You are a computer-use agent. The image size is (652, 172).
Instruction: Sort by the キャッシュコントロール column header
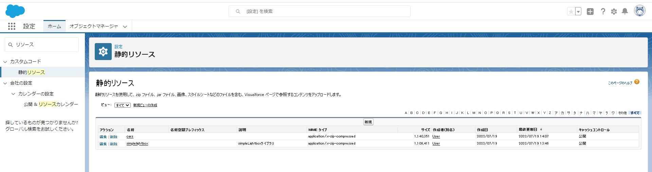(594, 130)
